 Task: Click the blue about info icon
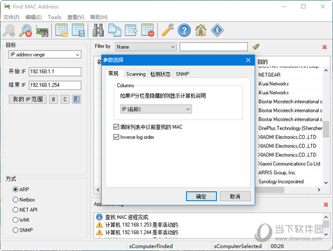[x=217, y=30]
